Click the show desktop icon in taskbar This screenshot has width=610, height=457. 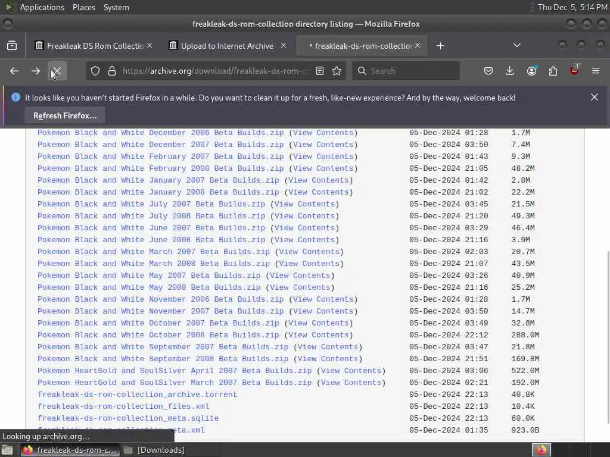[x=7, y=450]
